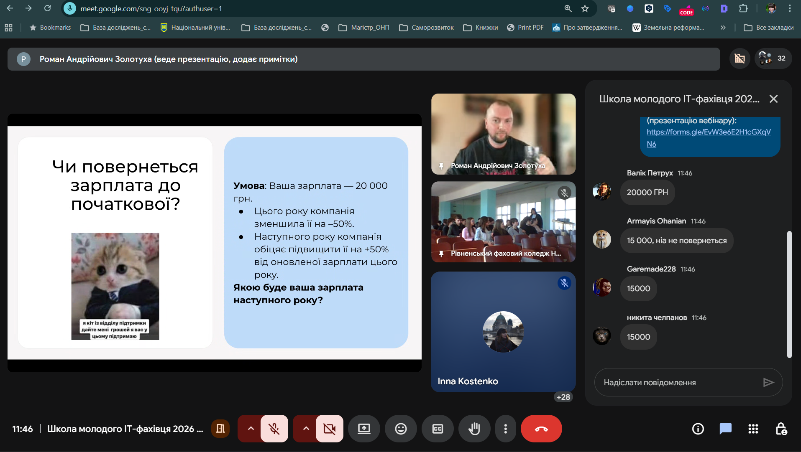Reload the Google Meet page

[48, 8]
